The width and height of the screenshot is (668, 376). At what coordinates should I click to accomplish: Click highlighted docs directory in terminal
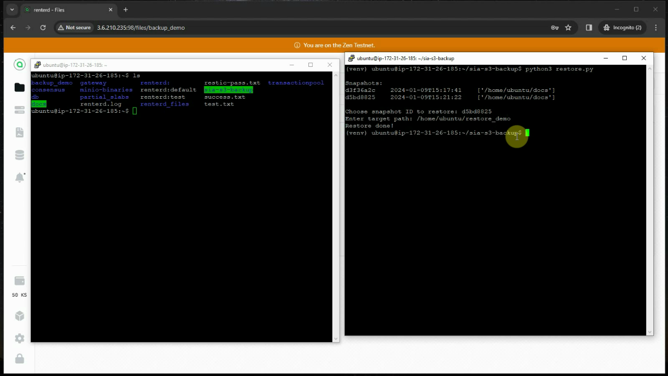pos(39,104)
